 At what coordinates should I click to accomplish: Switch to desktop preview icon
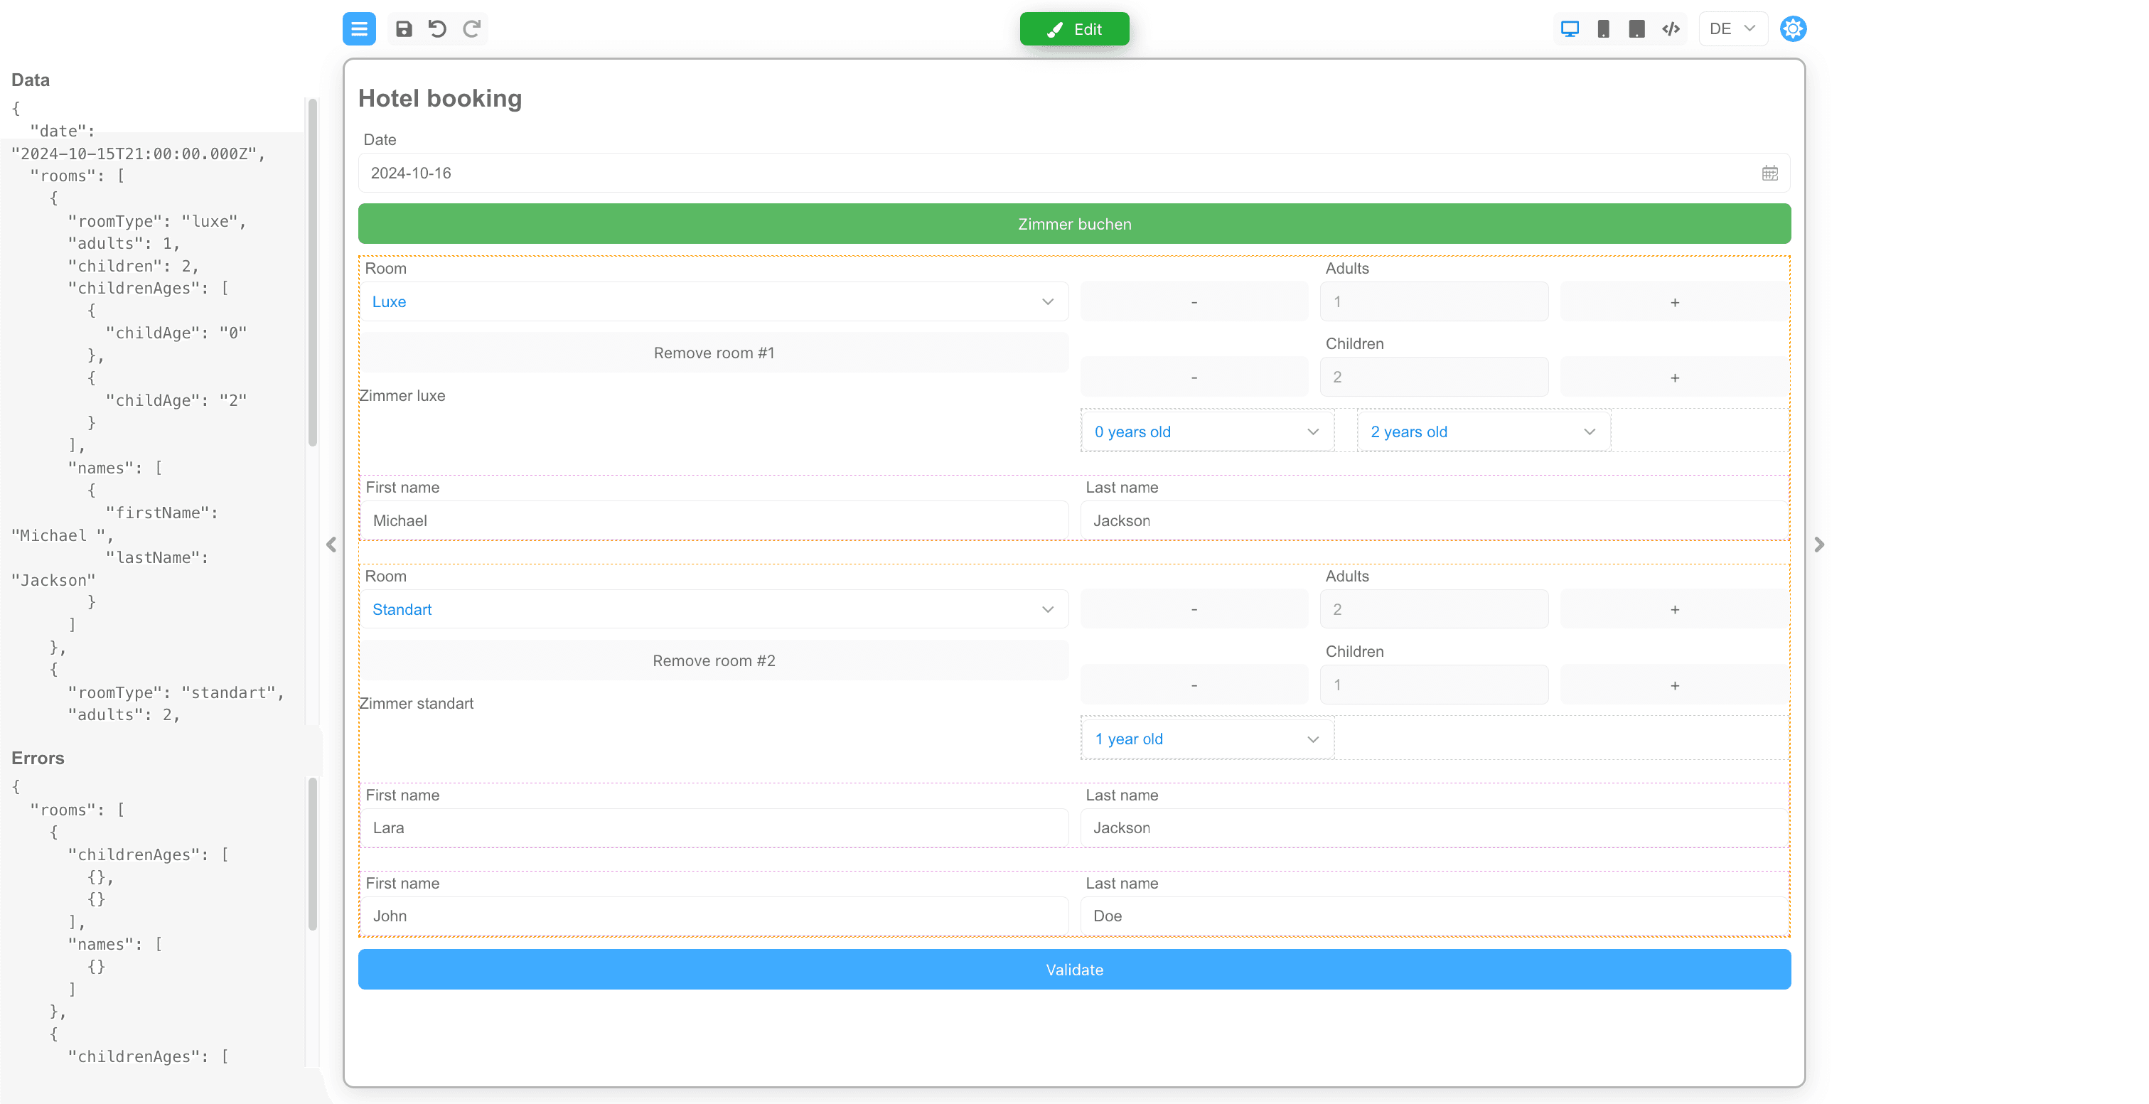coord(1569,29)
